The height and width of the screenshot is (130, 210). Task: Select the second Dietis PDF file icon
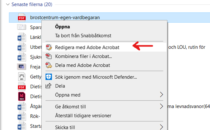pyautogui.click(x=22, y=86)
